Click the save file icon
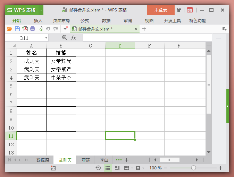 17,29
